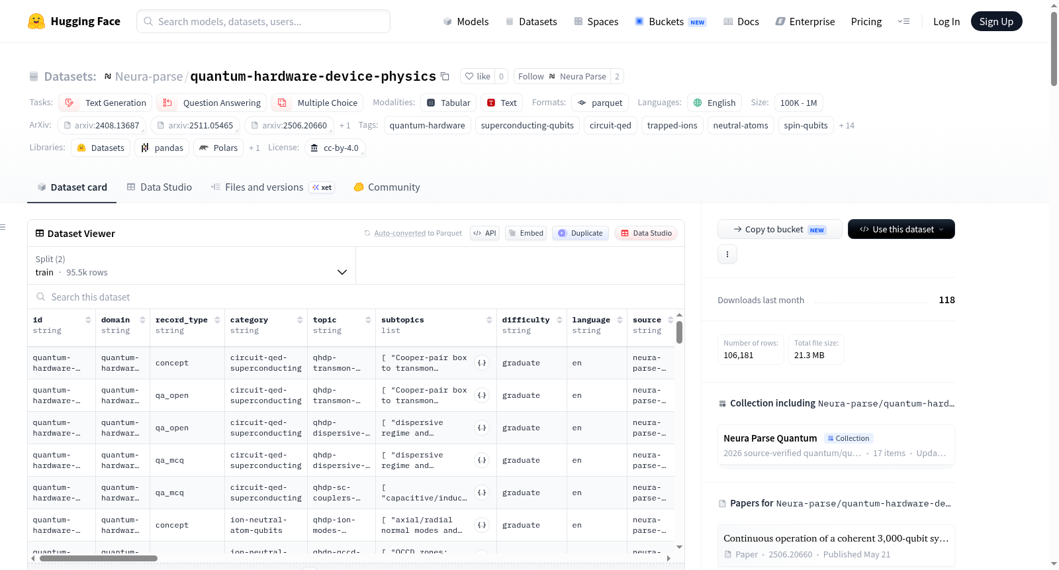Open the arxiv:2511.05465 paper tag
Viewport: 1059px width, 570px height.
tap(195, 126)
